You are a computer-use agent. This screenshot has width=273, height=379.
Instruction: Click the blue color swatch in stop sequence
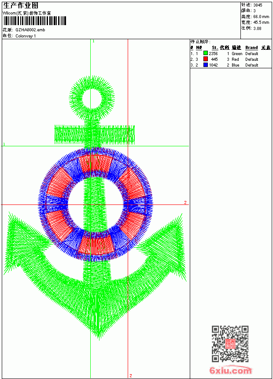click(x=206, y=65)
